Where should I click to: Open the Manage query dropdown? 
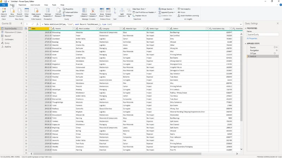68,16
